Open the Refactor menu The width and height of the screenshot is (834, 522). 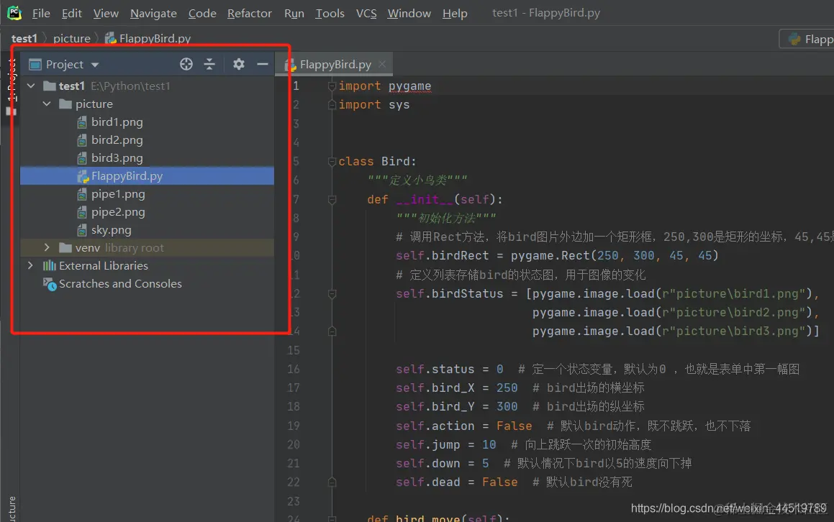pyautogui.click(x=250, y=13)
